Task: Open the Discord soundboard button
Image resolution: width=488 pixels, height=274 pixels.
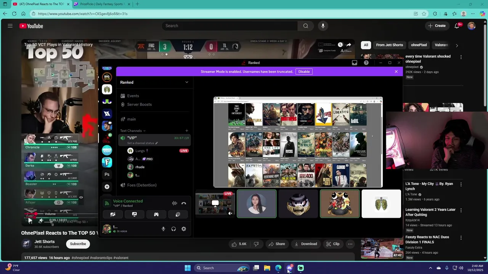Action: pos(178,214)
